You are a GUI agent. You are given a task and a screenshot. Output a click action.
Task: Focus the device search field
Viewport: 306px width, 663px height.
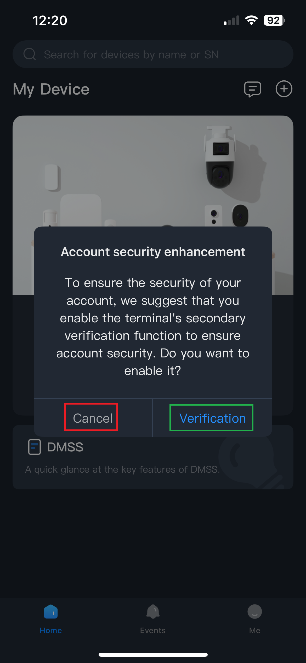point(157,54)
